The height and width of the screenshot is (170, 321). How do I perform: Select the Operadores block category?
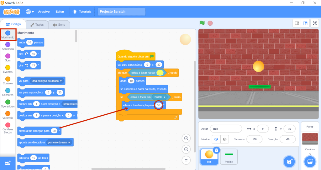(x=8, y=103)
